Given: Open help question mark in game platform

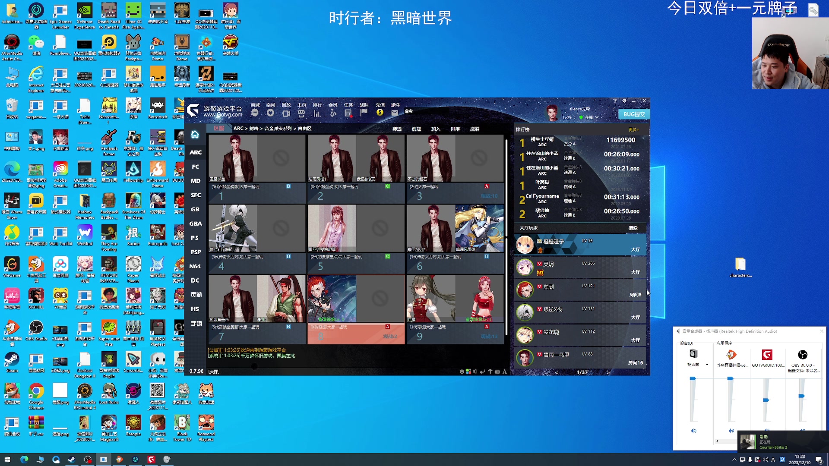Looking at the screenshot, I should click(615, 101).
